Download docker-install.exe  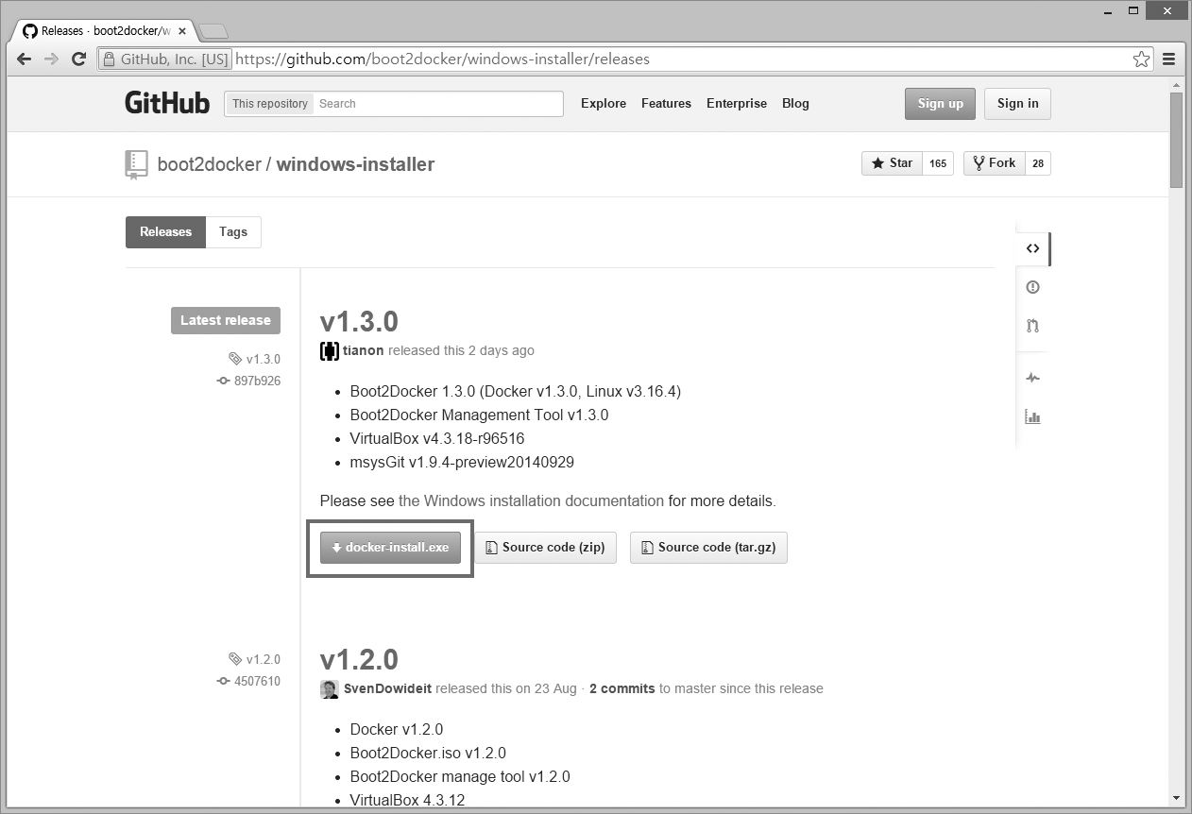coord(390,548)
